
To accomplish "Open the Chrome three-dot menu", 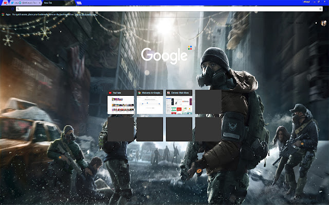I will point(326,9).
